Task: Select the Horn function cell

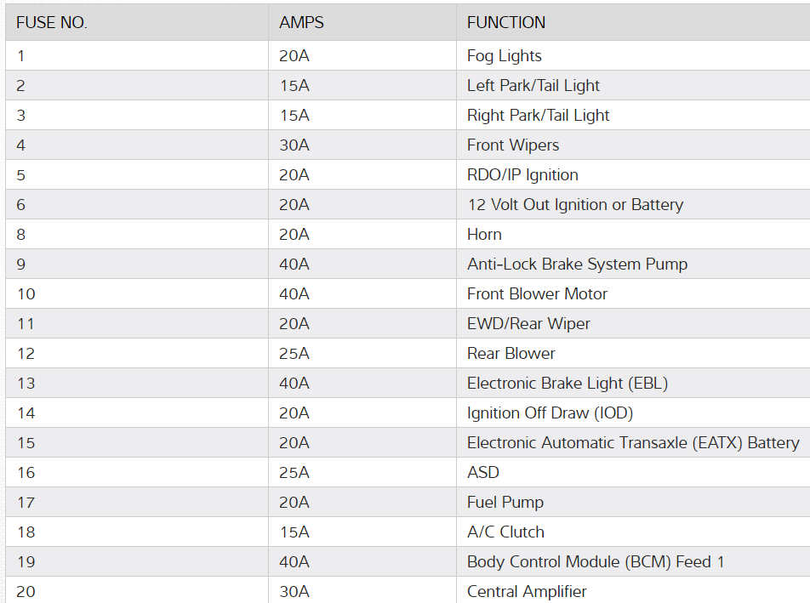Action: point(484,235)
